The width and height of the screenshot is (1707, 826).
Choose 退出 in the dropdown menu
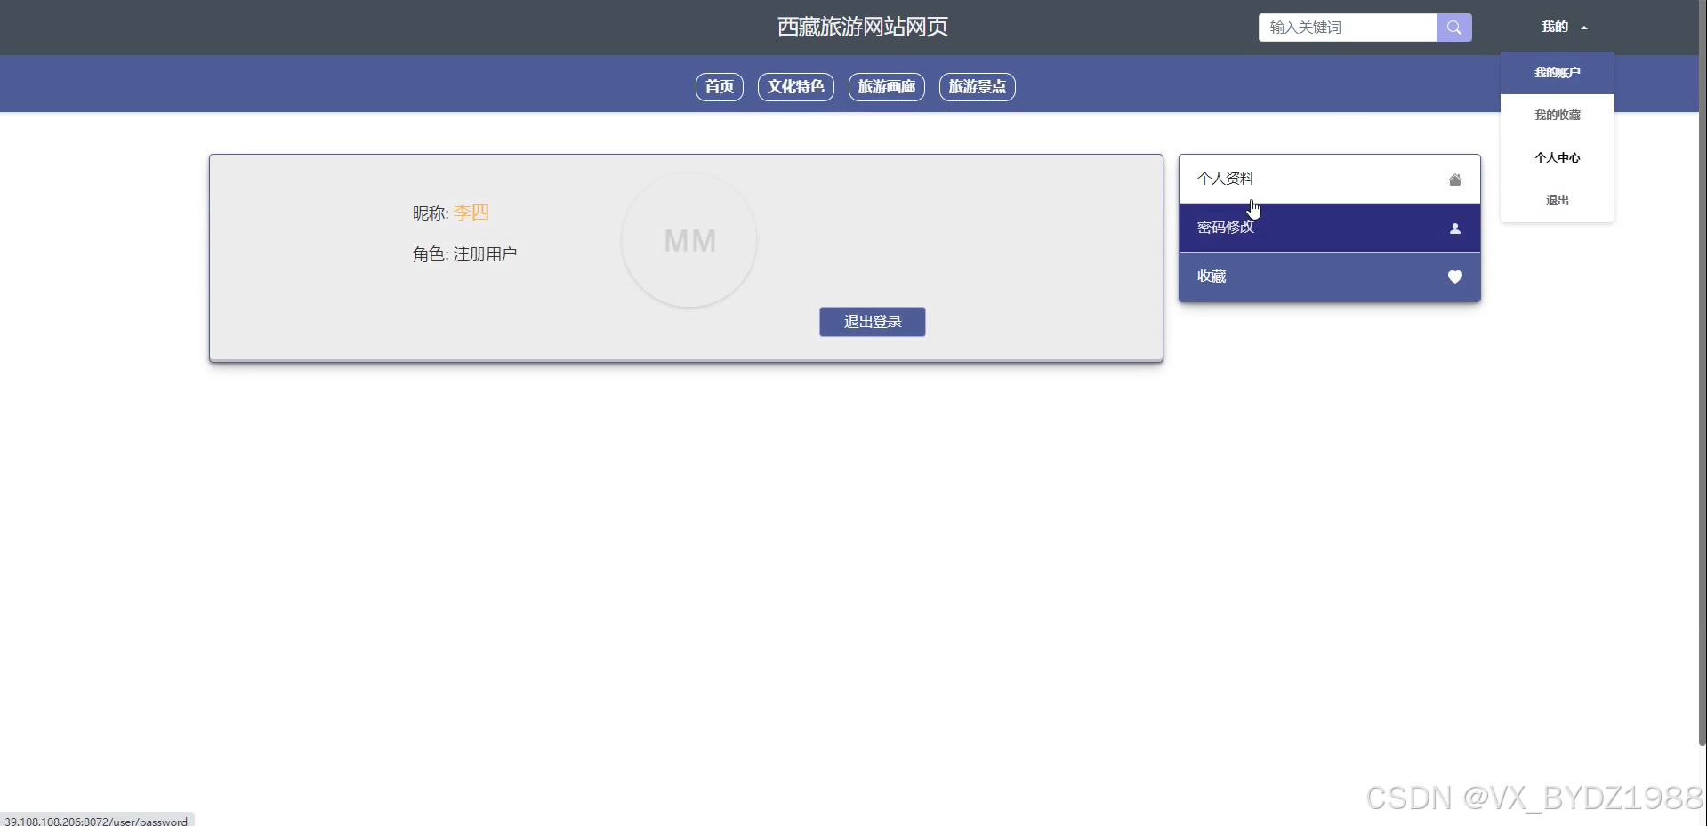pos(1558,201)
